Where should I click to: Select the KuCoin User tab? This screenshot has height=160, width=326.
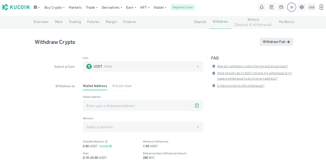(122, 86)
